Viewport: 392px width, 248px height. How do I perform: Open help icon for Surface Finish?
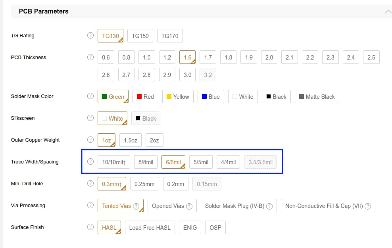90,227
